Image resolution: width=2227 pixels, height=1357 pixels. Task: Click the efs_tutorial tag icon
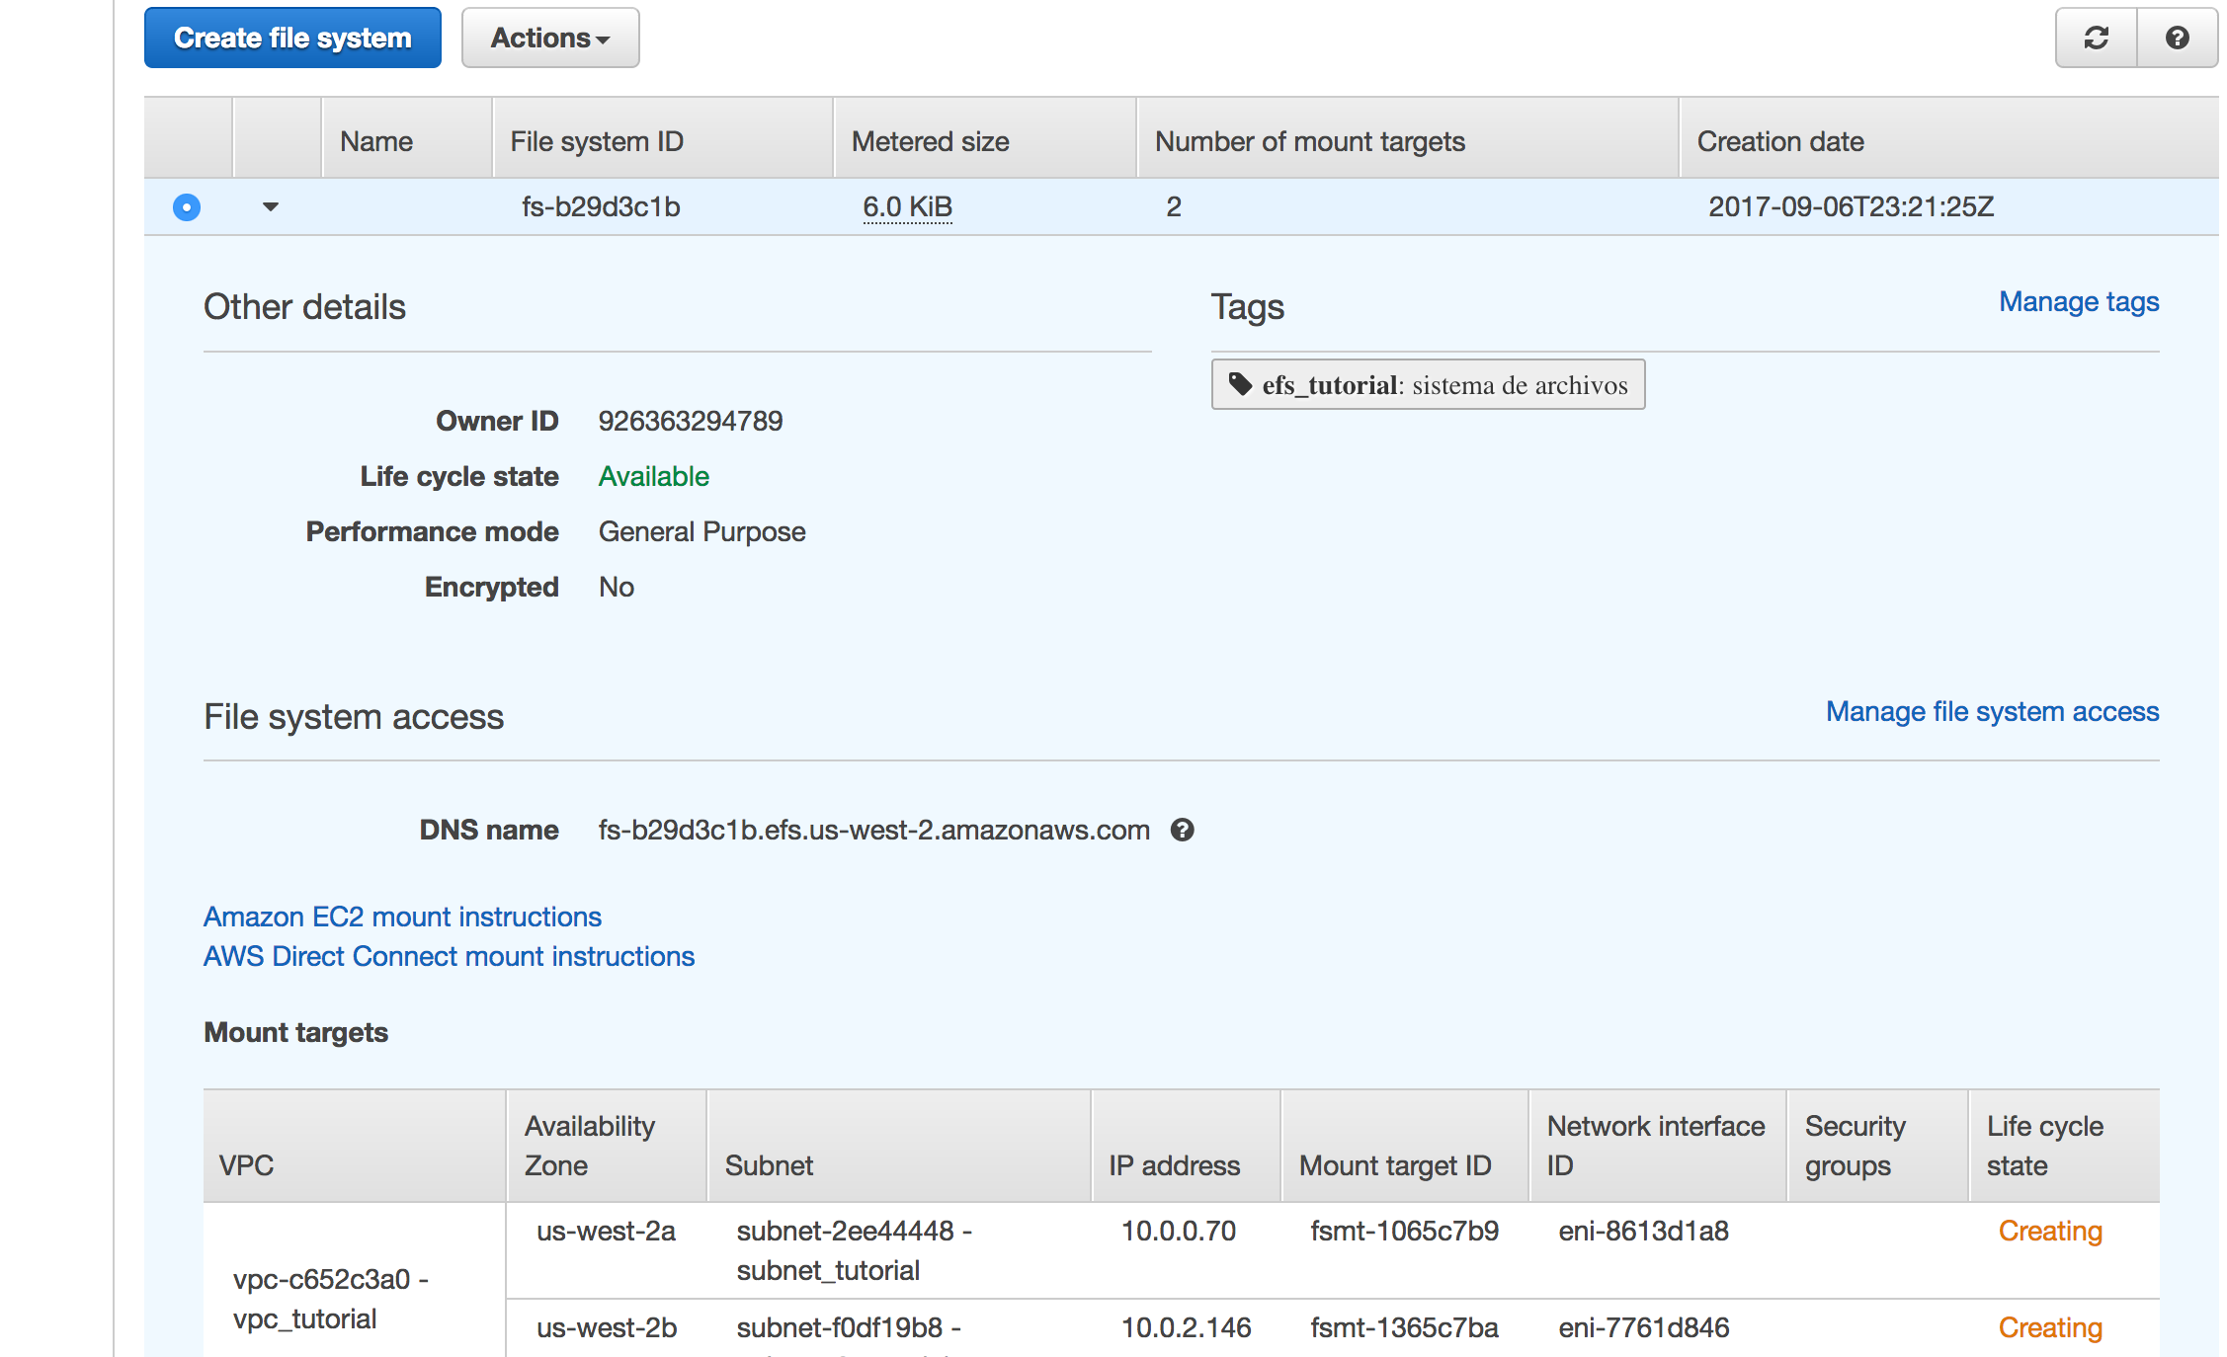(x=1240, y=384)
